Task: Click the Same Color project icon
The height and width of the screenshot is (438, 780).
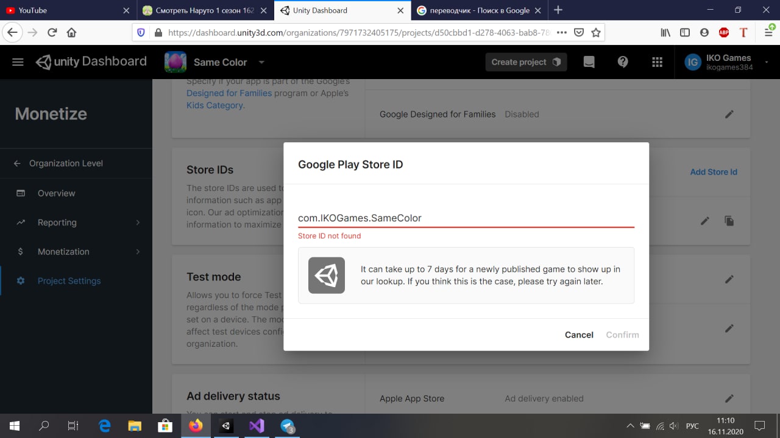Action: coord(175,62)
